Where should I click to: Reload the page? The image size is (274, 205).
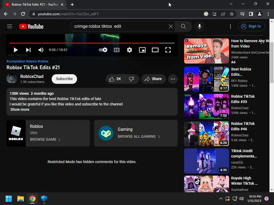tap(23, 14)
